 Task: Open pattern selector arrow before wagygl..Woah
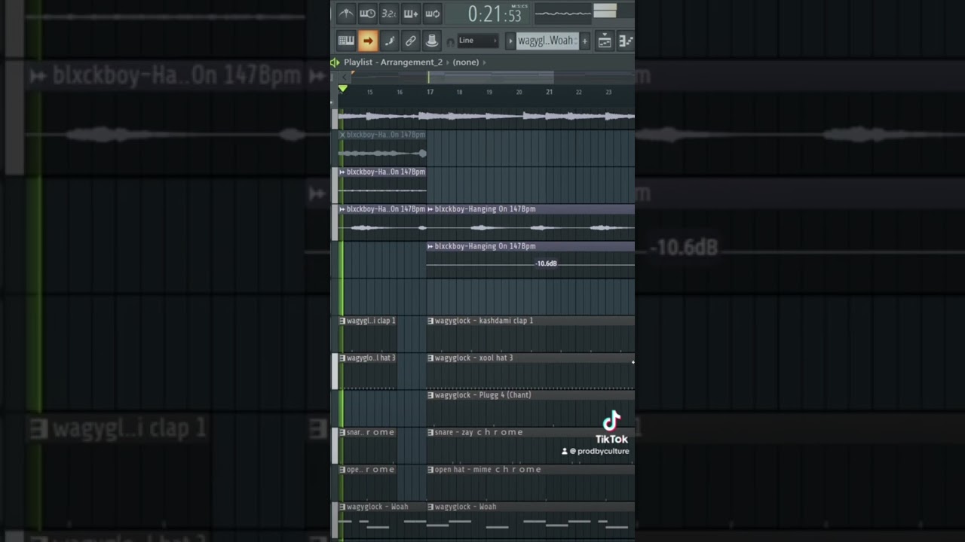pos(510,41)
